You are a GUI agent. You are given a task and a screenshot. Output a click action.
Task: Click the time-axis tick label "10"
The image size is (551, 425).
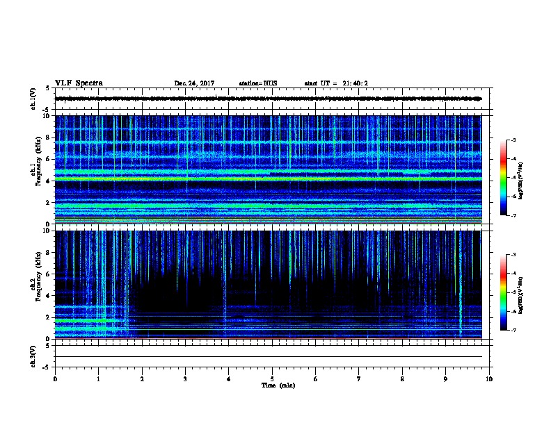click(489, 379)
